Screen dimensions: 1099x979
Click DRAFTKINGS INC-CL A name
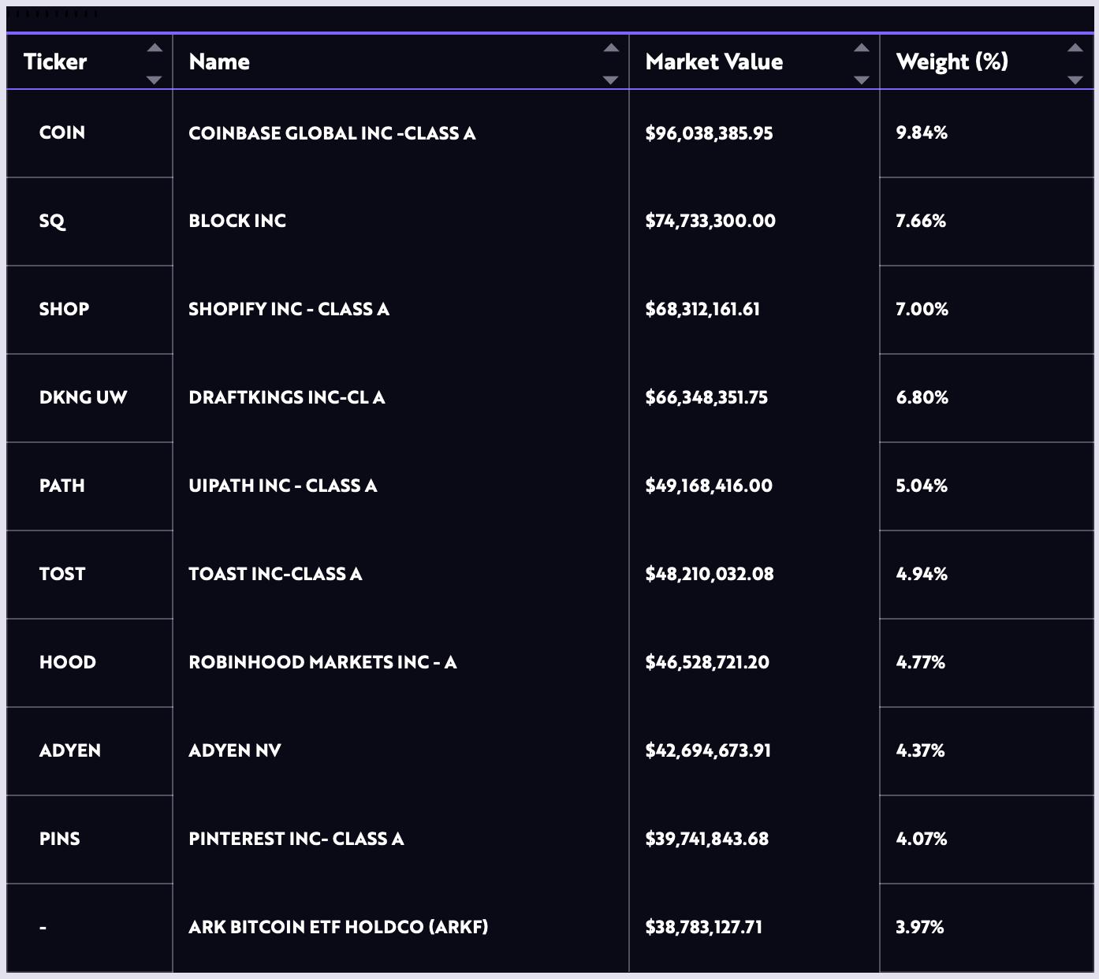pos(286,397)
